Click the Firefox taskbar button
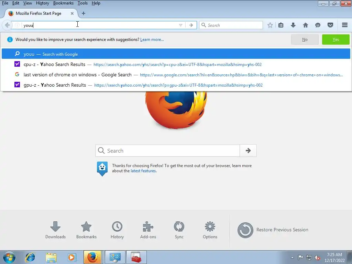This screenshot has width=352, height=264. coord(92,257)
